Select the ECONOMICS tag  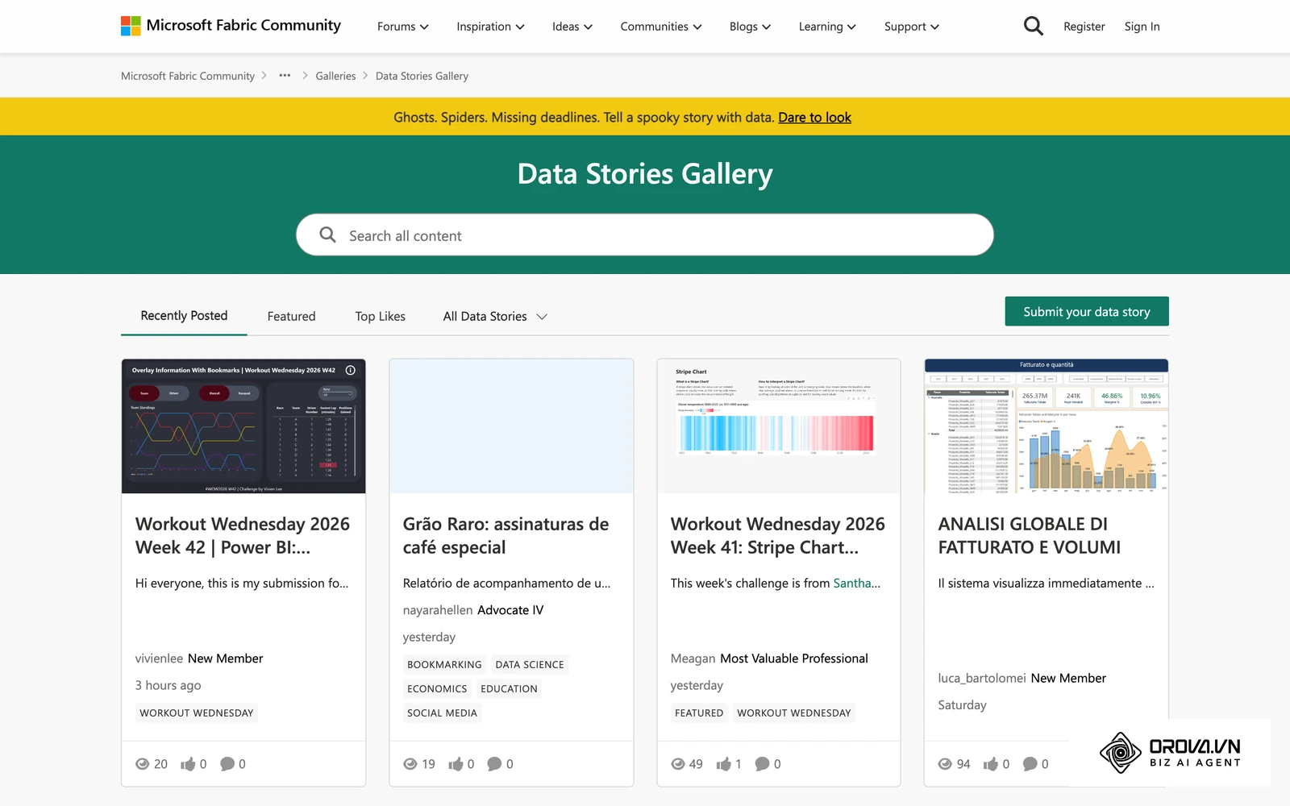437,689
